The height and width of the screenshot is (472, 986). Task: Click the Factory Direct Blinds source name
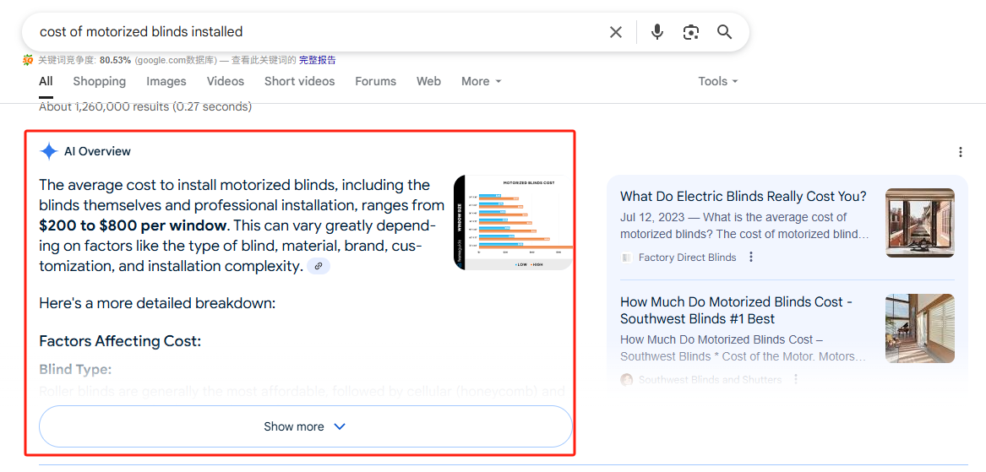coord(687,257)
